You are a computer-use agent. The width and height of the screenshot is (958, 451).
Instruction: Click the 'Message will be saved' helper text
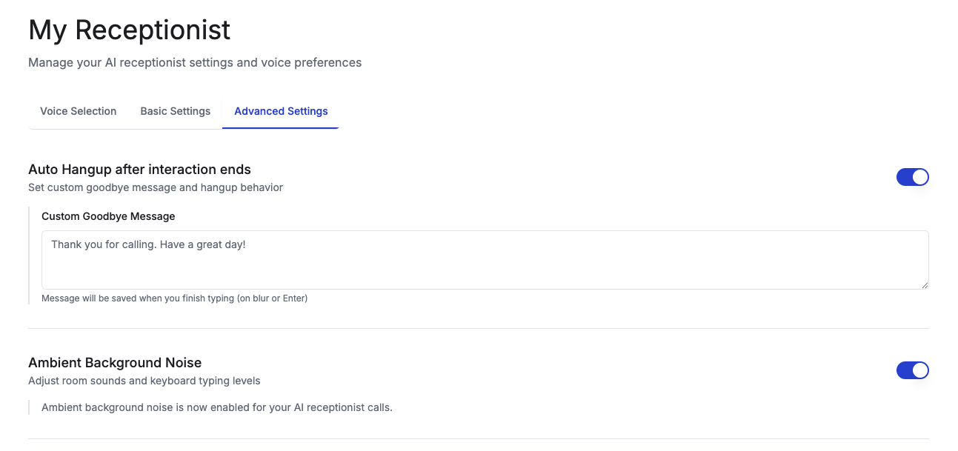174,298
